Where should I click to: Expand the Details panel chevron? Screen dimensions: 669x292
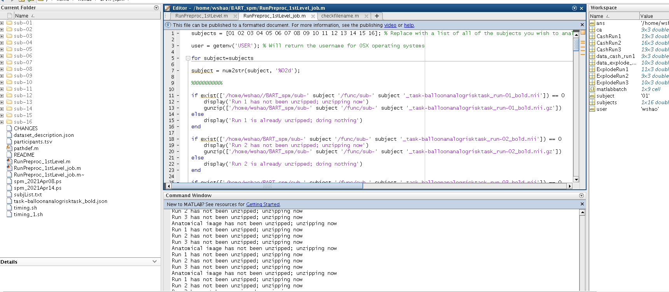click(155, 262)
